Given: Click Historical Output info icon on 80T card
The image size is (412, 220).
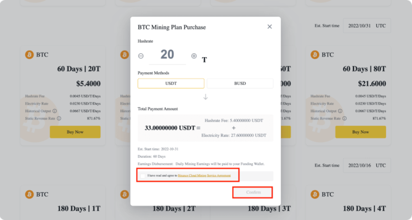Looking at the screenshot, I should [340, 111].
